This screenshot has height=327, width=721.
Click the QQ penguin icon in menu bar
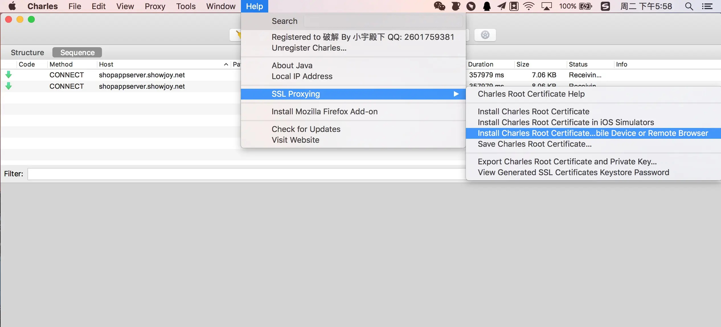click(487, 6)
